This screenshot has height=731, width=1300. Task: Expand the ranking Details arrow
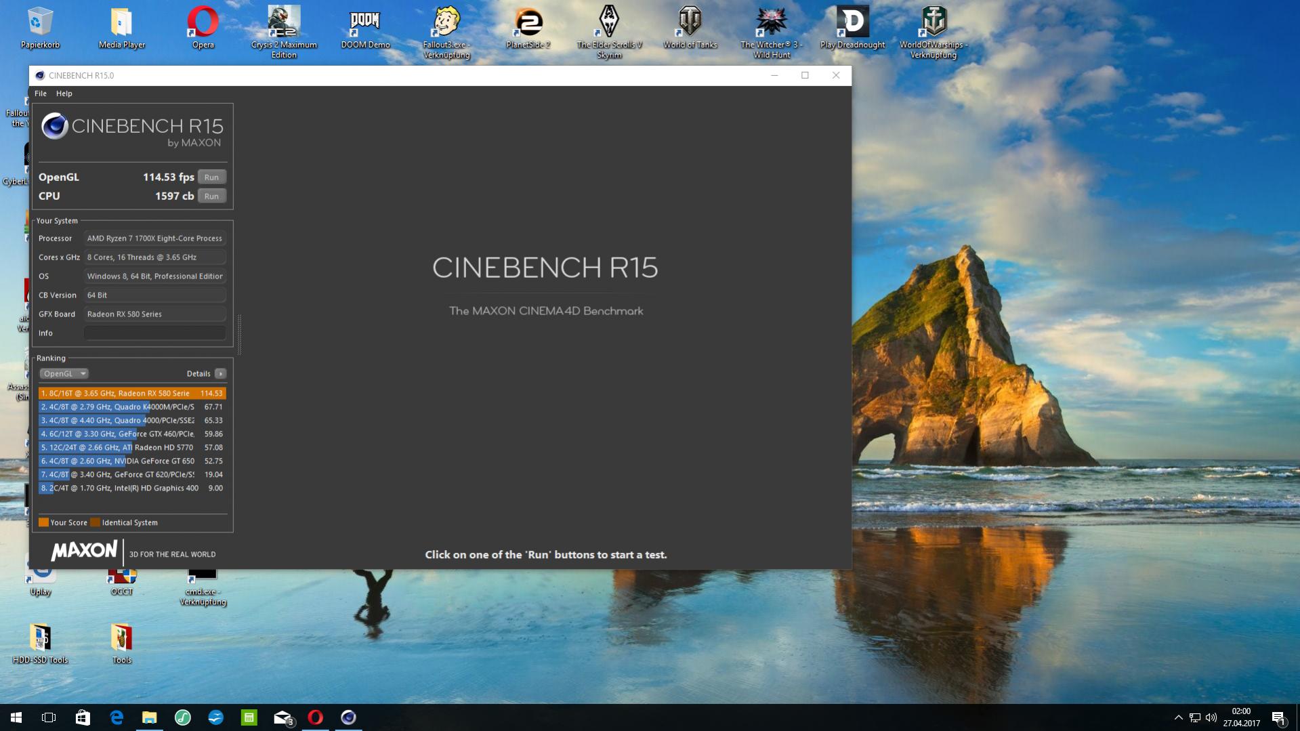[220, 373]
